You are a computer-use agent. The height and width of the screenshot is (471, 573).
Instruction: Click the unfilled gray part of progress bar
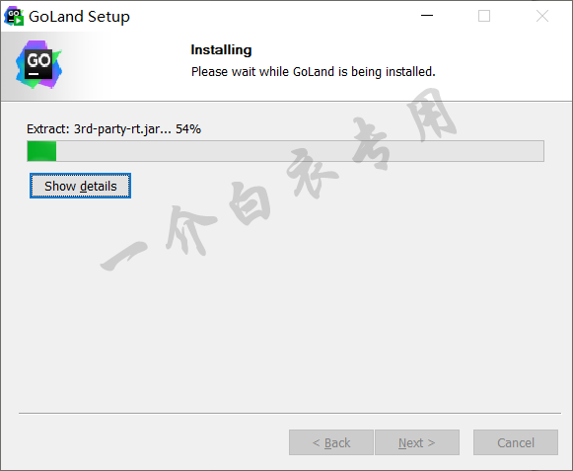coord(300,151)
